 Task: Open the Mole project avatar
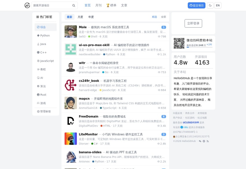71,32
